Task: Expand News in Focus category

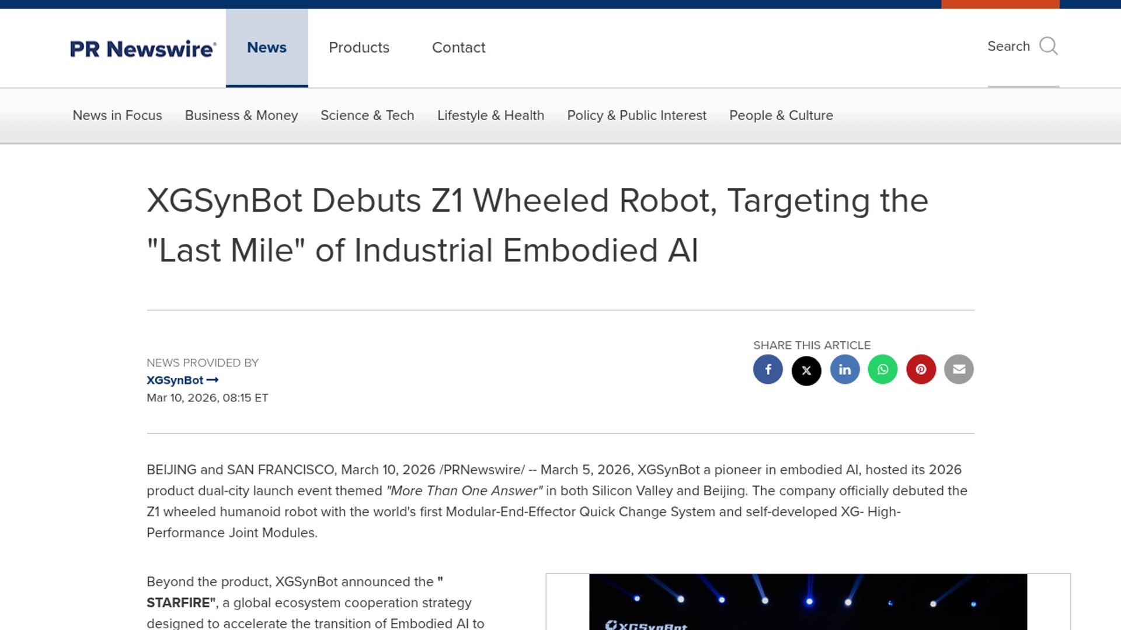Action: [x=117, y=116]
